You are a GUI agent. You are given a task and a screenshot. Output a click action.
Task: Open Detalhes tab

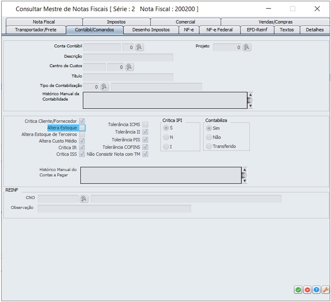coord(315,30)
